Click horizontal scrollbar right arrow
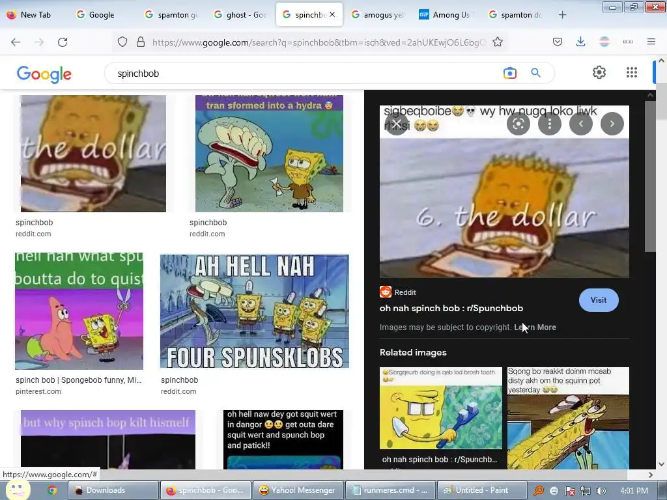This screenshot has width=667, height=500. [x=651, y=475]
